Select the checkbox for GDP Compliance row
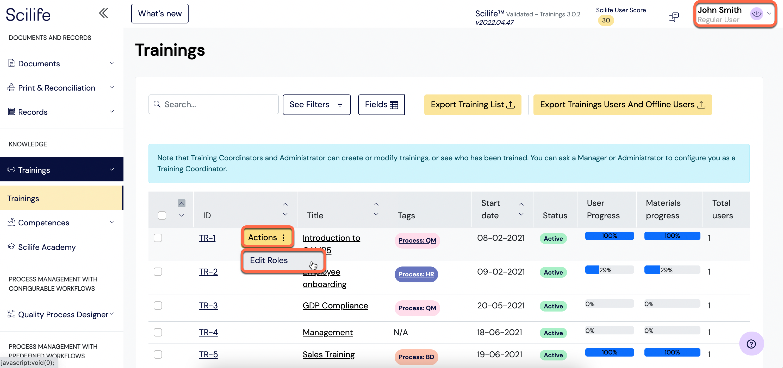The height and width of the screenshot is (368, 783). [158, 306]
